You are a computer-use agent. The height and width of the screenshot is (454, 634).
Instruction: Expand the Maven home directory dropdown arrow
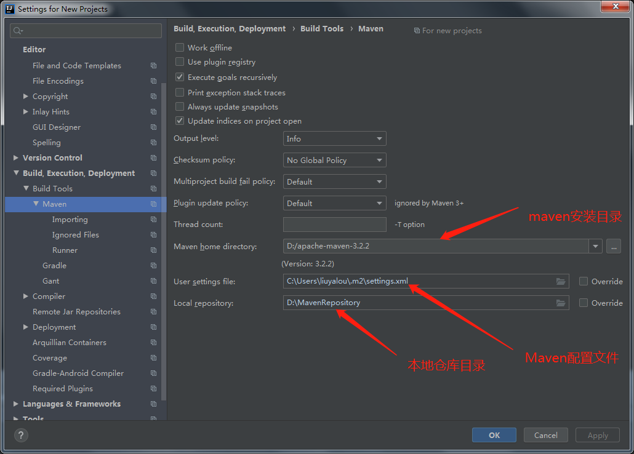click(595, 246)
